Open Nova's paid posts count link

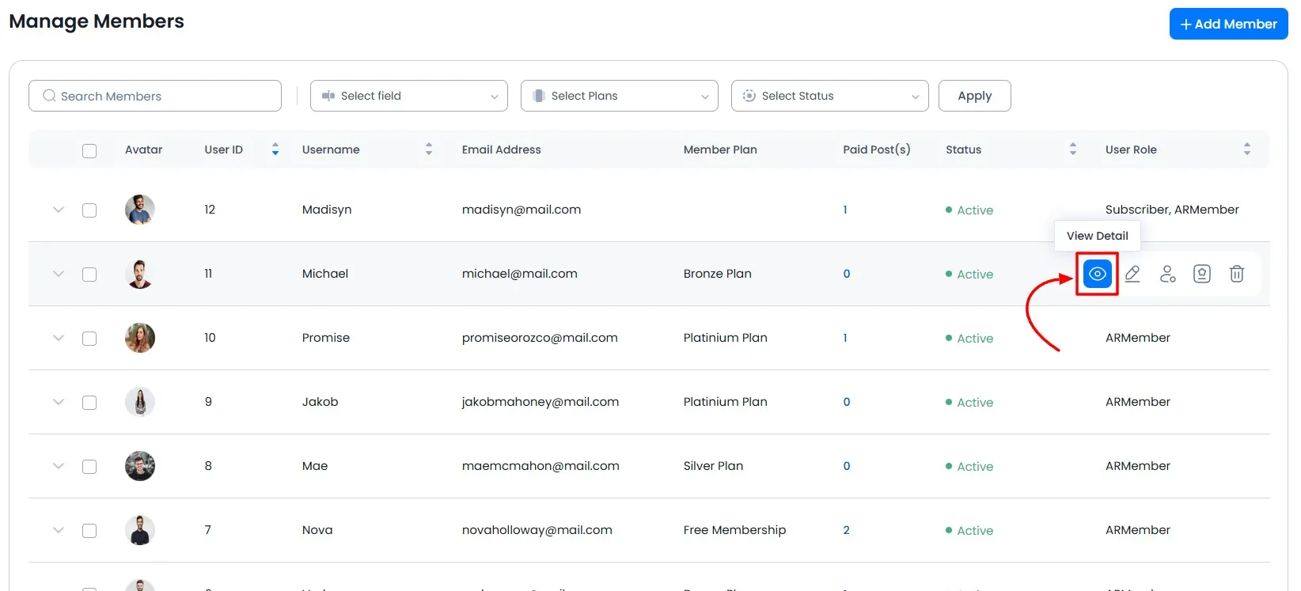point(846,530)
